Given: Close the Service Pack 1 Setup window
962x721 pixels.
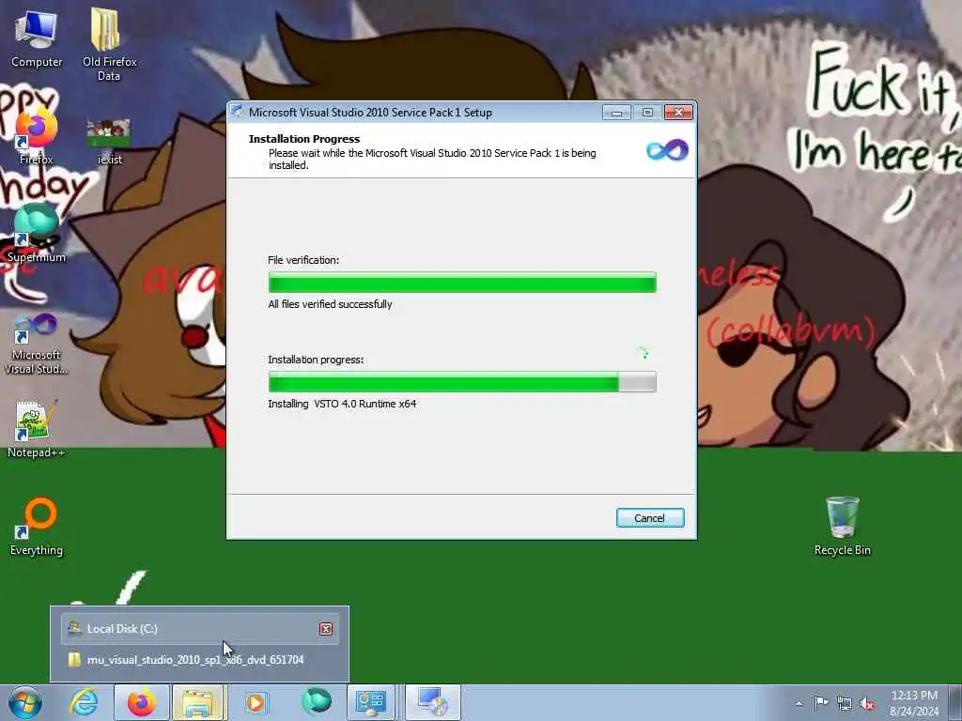Looking at the screenshot, I should tap(678, 113).
